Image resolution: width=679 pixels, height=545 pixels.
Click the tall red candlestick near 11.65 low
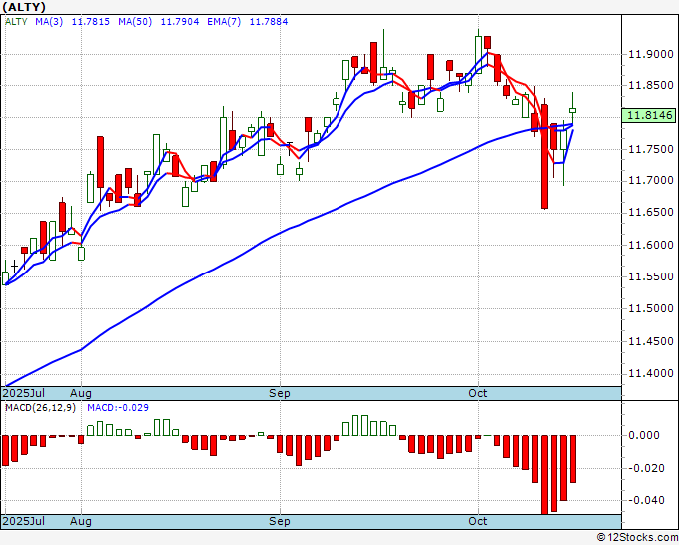click(545, 156)
